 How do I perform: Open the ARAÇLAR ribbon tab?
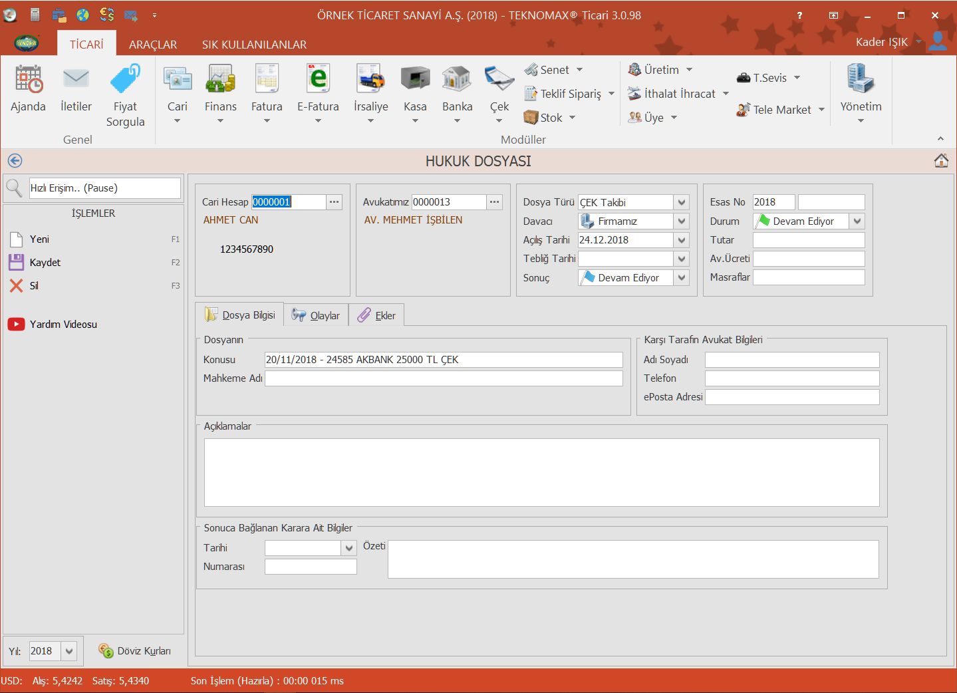(x=153, y=45)
